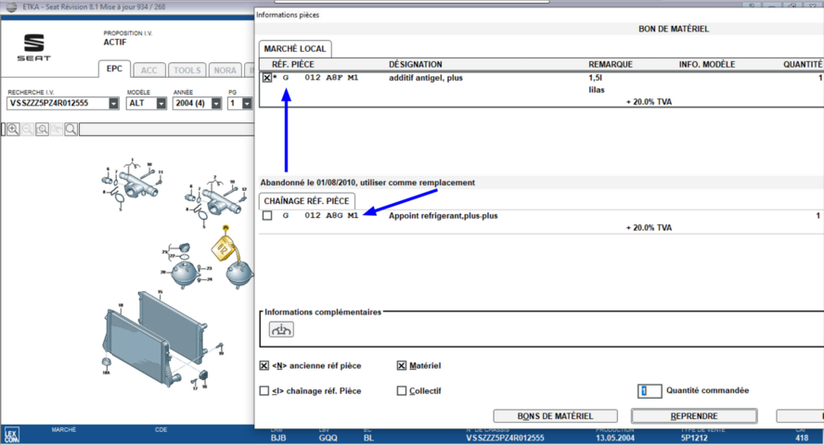This screenshot has width=824, height=445.
Task: Open the PG dropdown arrow
Action: pyautogui.click(x=247, y=104)
